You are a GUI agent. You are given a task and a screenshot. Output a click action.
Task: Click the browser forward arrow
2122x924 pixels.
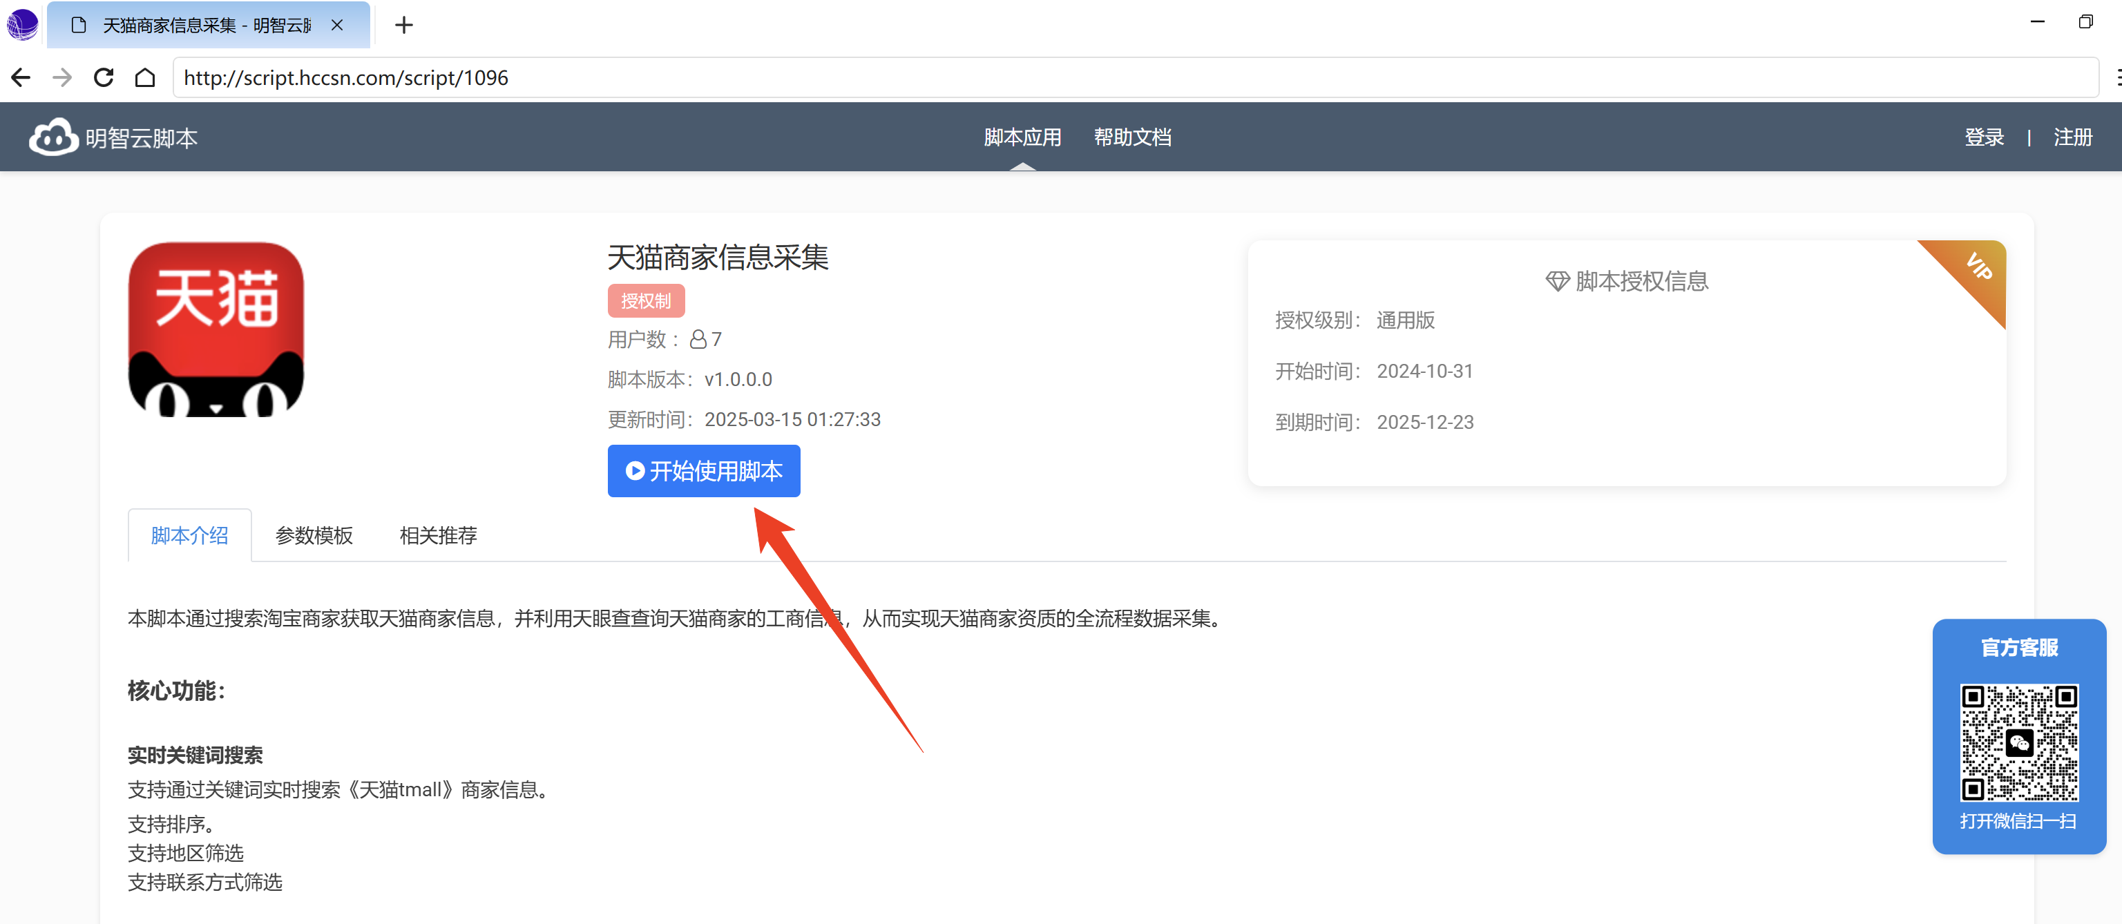click(x=61, y=77)
